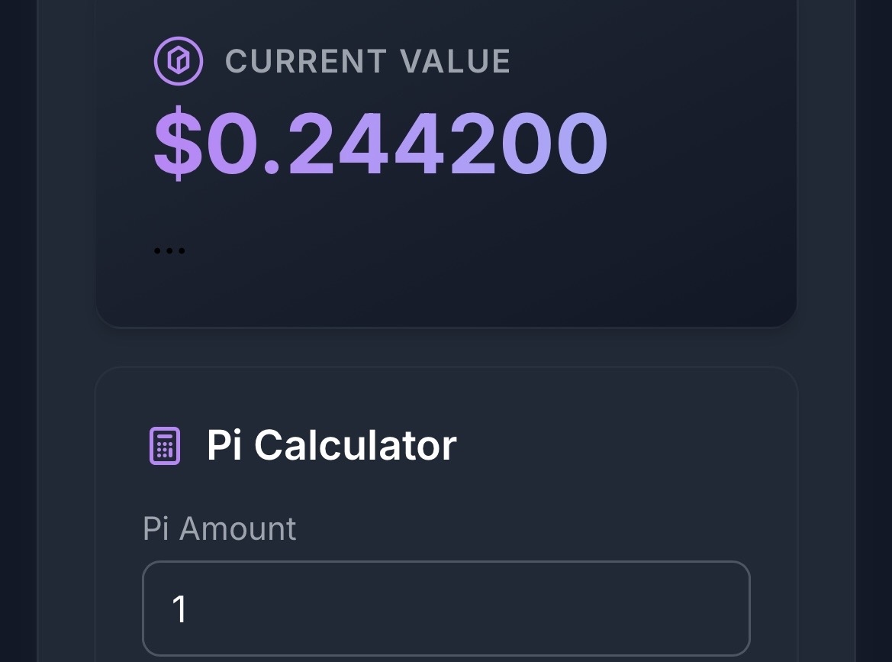Screen dimensions: 892x662
Task: Click the CURRENT VALUE label text
Action: click(368, 62)
